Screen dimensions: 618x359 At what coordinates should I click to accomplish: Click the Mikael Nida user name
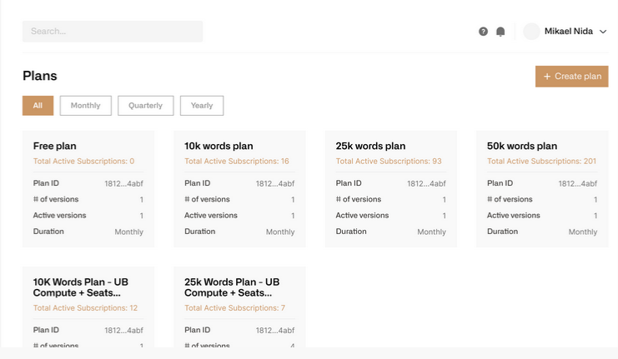568,31
